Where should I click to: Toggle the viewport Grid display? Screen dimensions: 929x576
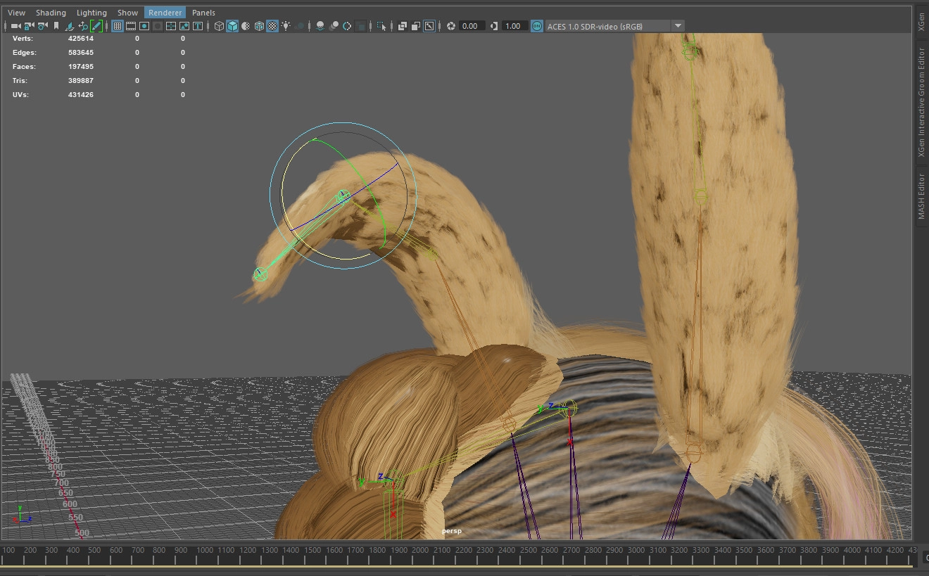pos(117,26)
